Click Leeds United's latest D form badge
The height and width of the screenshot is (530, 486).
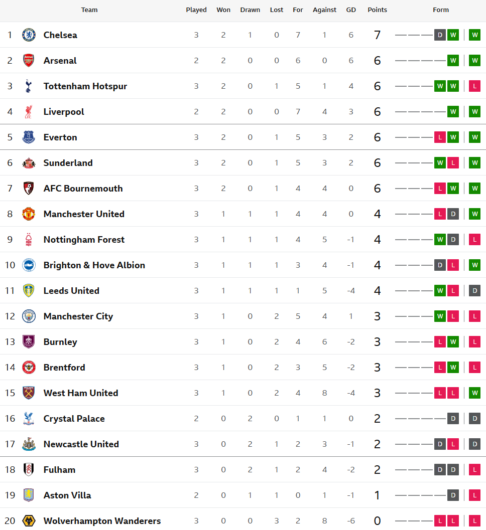[x=475, y=291]
